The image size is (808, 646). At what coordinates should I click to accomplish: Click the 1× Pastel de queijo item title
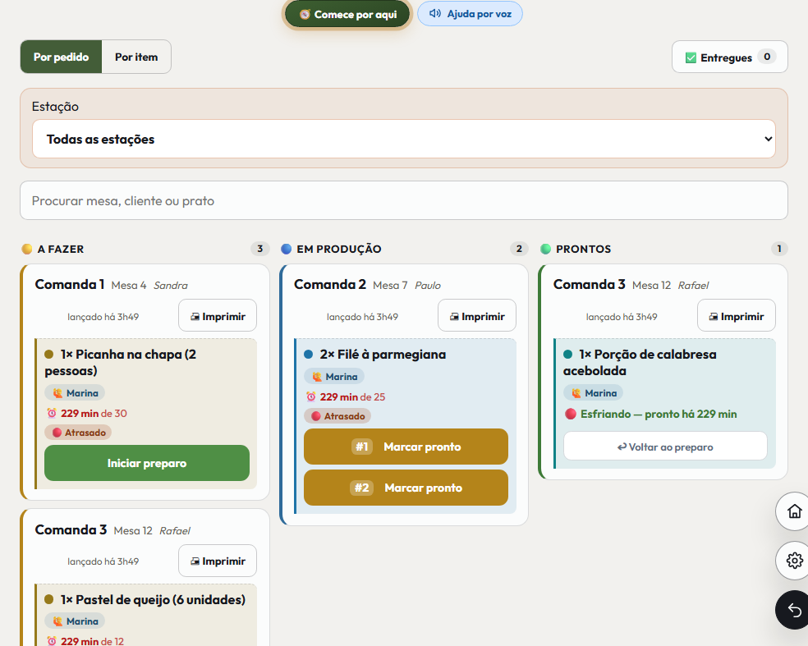[x=153, y=600]
